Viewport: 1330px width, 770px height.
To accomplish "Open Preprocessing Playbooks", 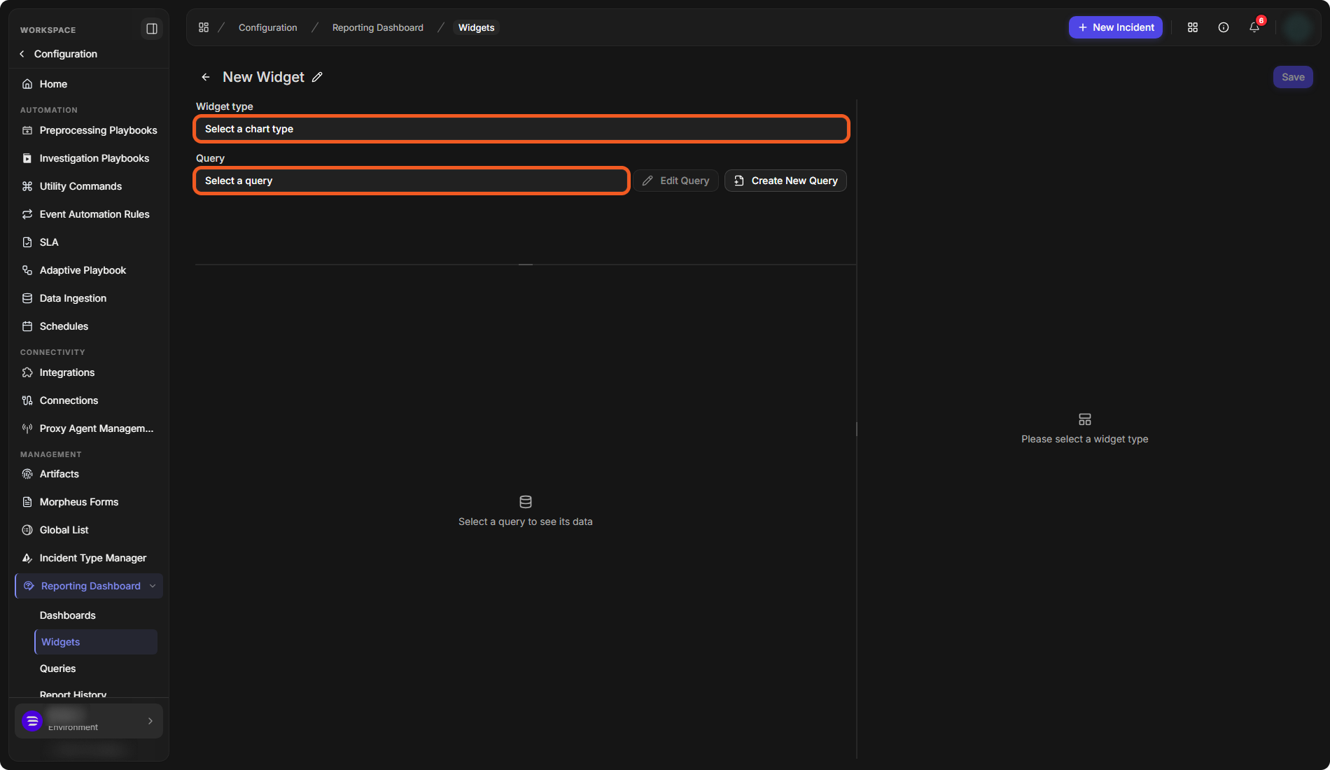I will [89, 130].
